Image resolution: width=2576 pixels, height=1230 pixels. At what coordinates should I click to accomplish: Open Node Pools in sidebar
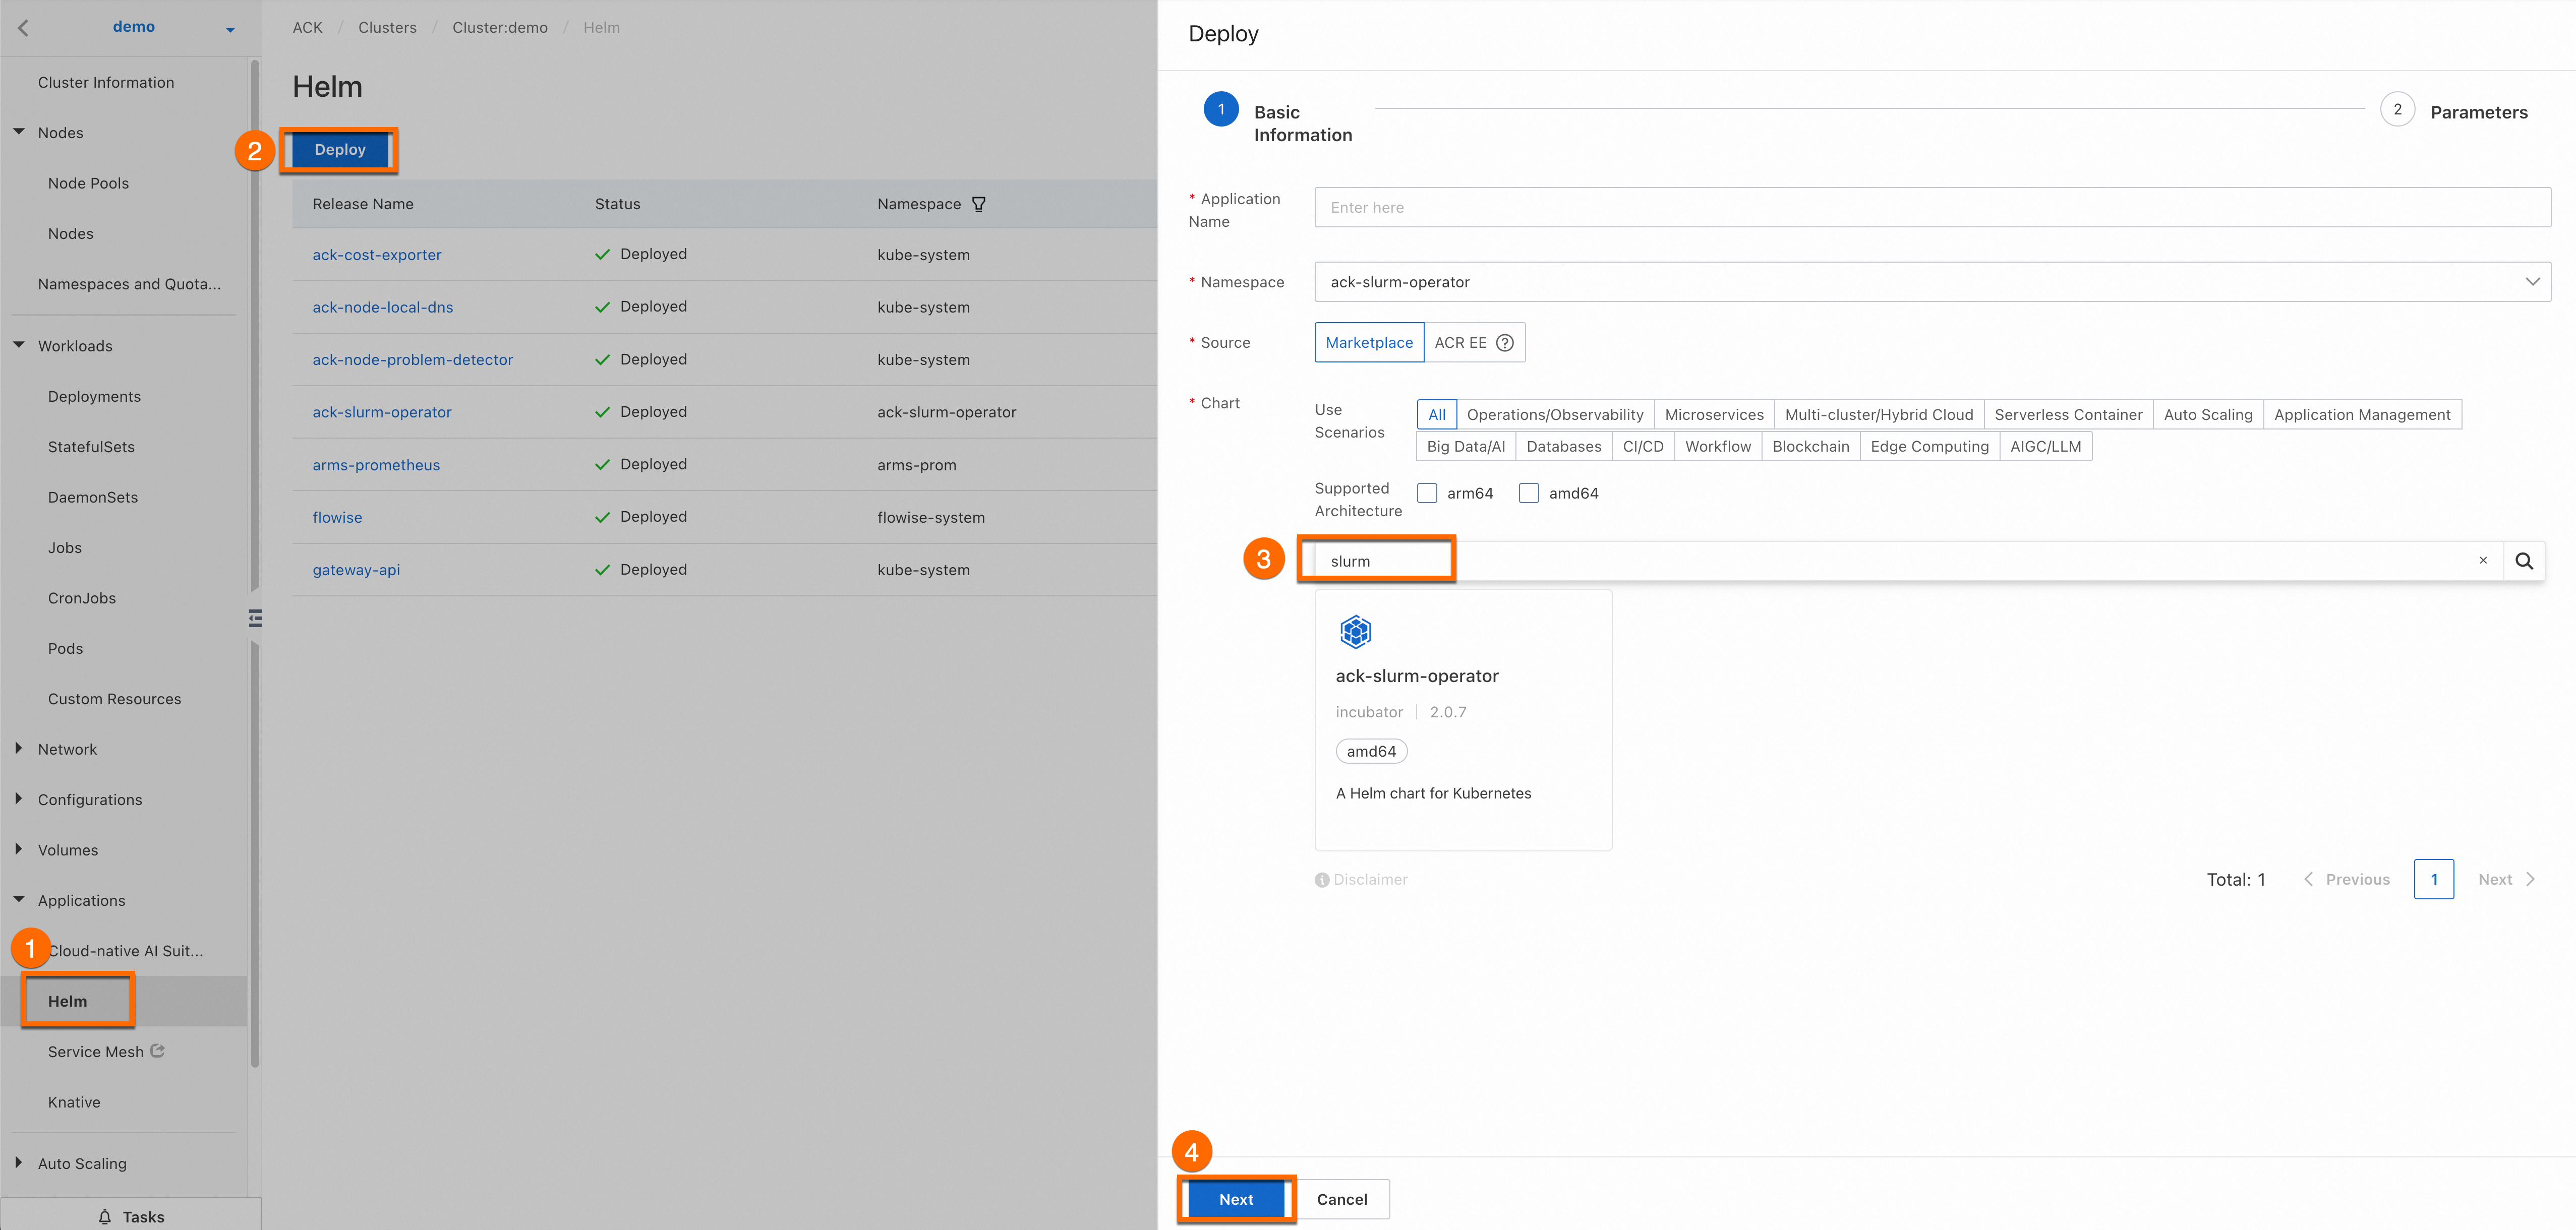(88, 183)
